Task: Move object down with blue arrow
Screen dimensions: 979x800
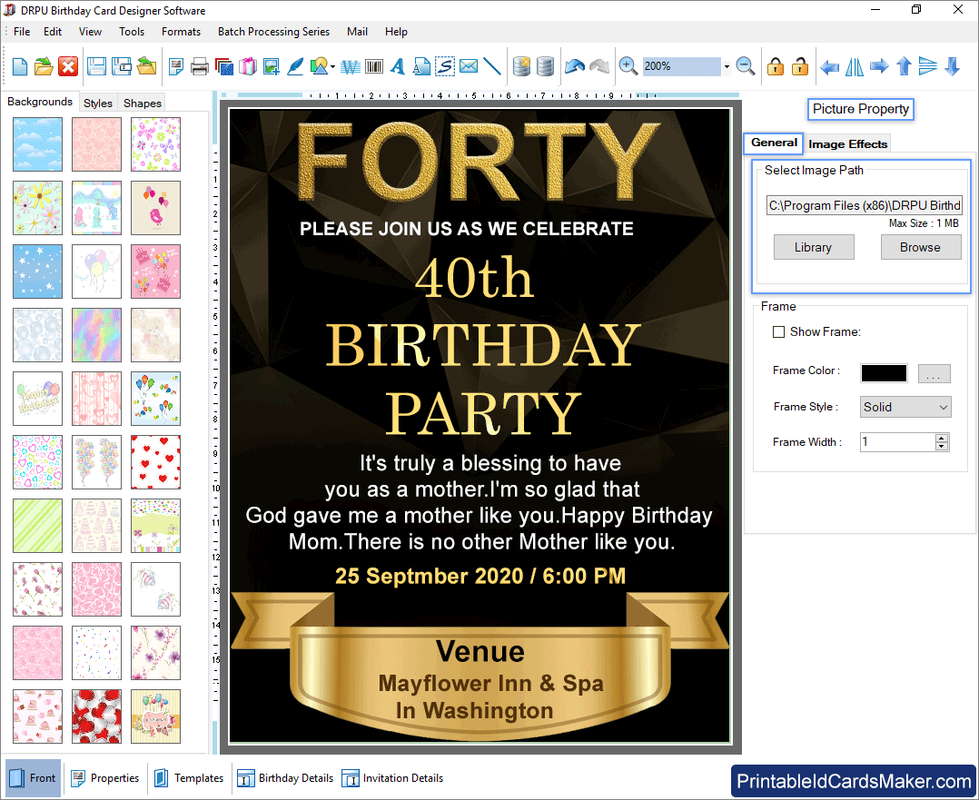Action: point(952,66)
